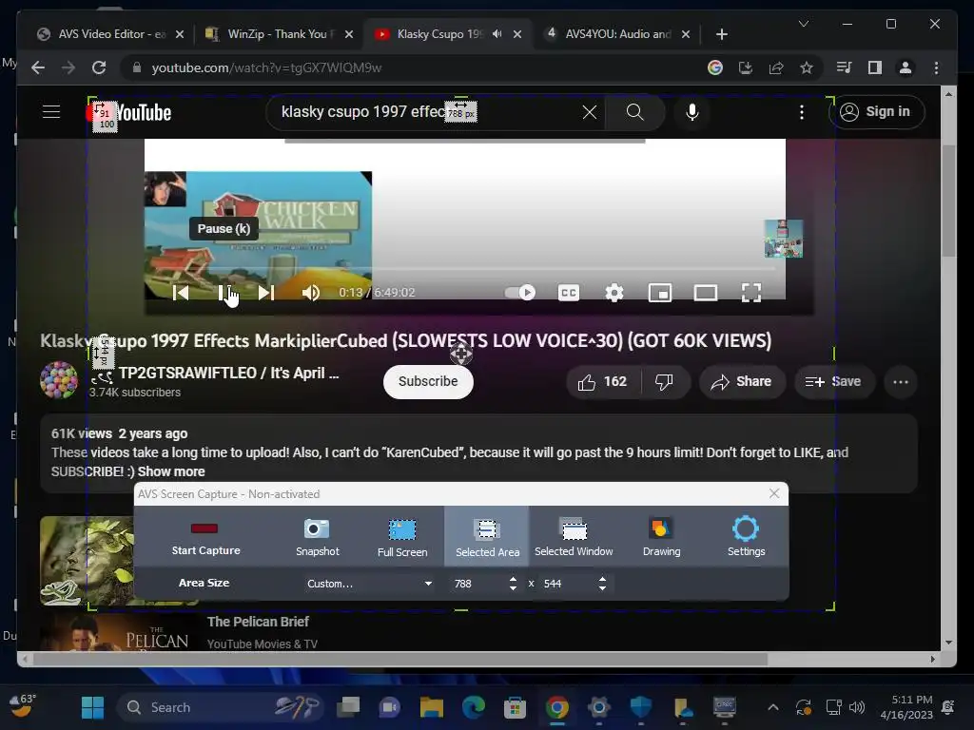Switch to theater mode
974x730 pixels.
coord(706,293)
